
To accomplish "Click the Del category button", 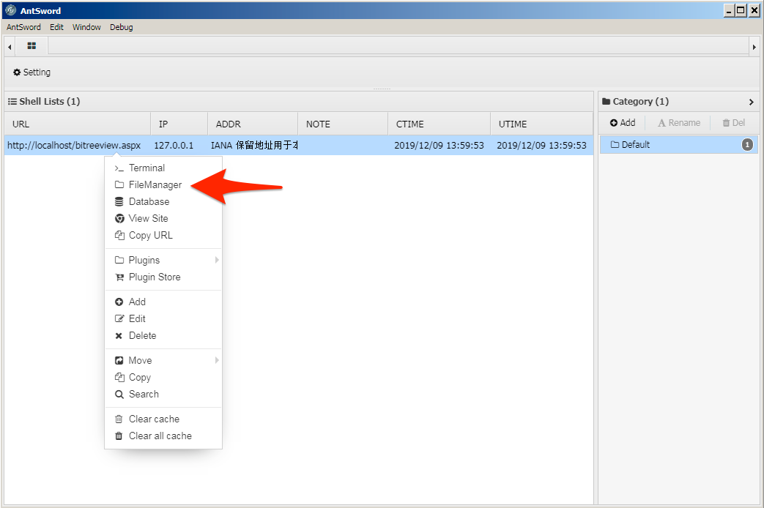I will click(x=734, y=123).
